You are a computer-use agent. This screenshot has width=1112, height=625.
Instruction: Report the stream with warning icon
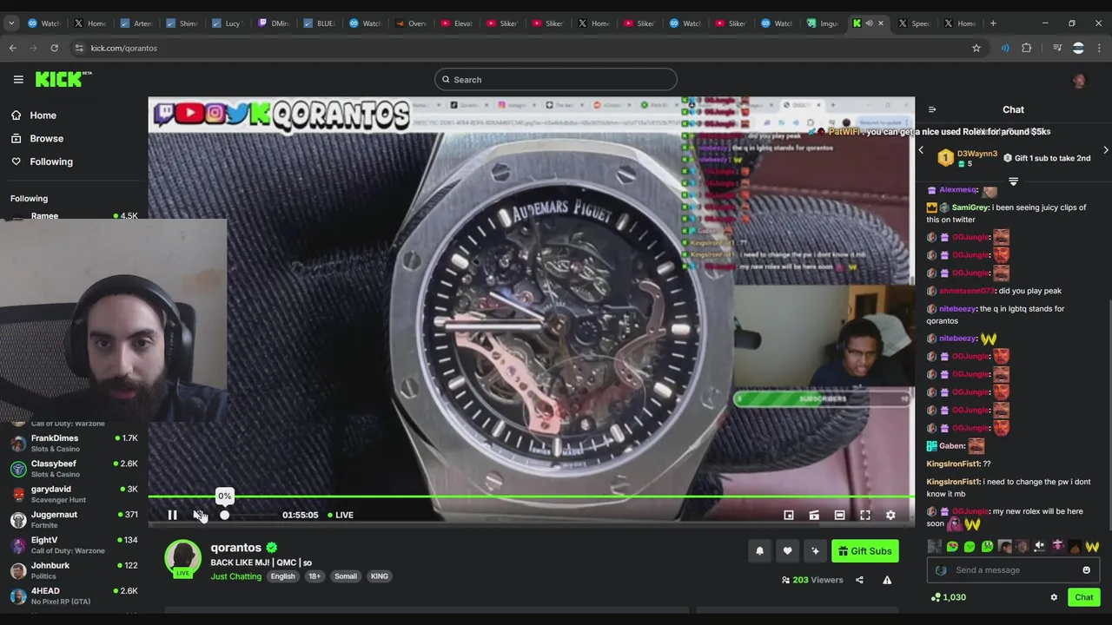[887, 580]
